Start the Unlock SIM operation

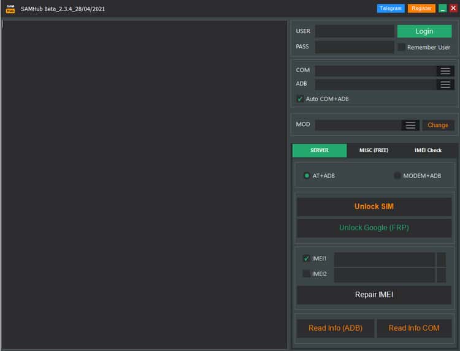[x=374, y=206]
